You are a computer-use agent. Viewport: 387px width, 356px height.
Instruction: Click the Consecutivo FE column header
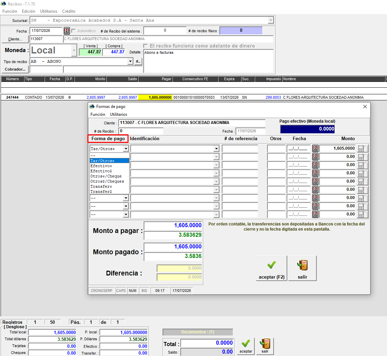click(195, 79)
